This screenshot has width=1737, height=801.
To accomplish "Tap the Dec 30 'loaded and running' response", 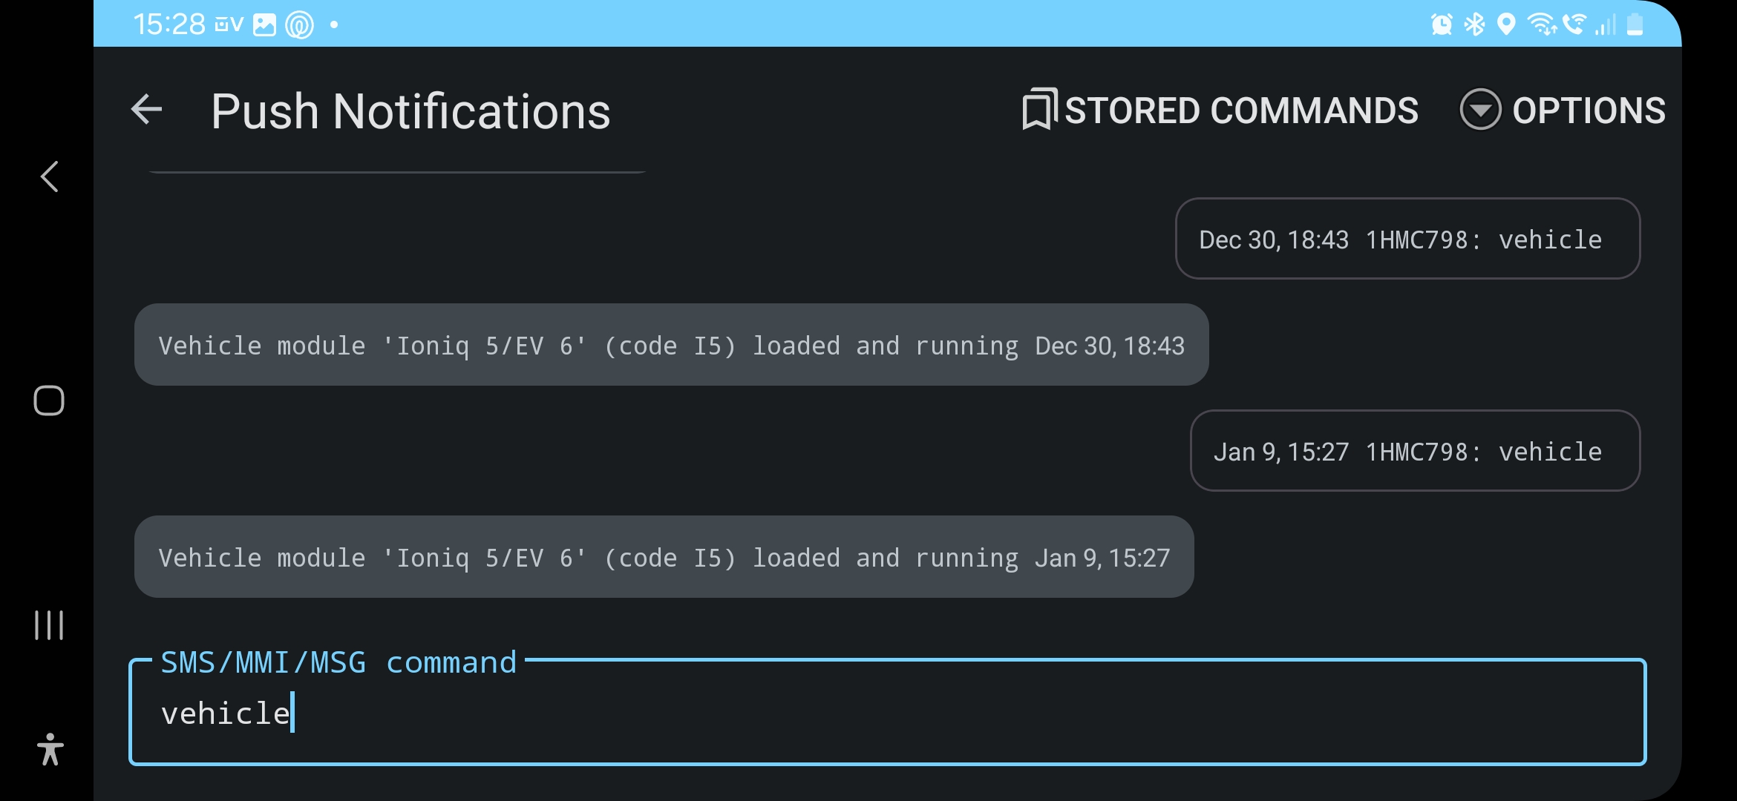I will (671, 345).
